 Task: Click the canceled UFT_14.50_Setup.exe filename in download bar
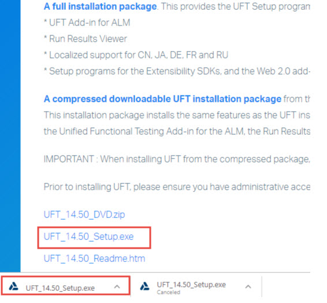(191, 285)
